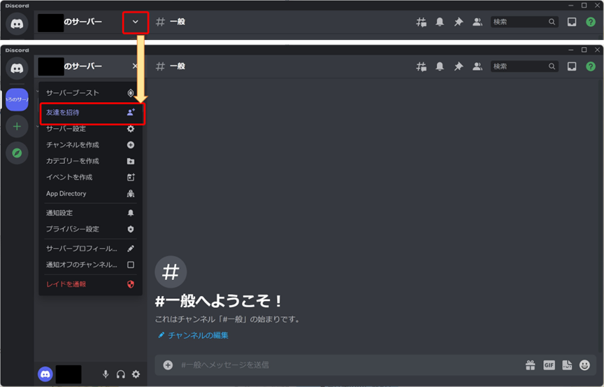Open pinned messages in top window header
604x387 pixels.
point(459,22)
